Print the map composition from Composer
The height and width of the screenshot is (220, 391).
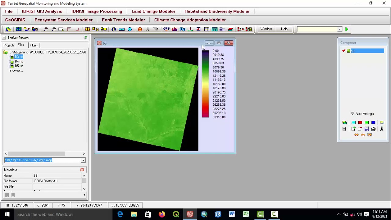click(x=373, y=129)
